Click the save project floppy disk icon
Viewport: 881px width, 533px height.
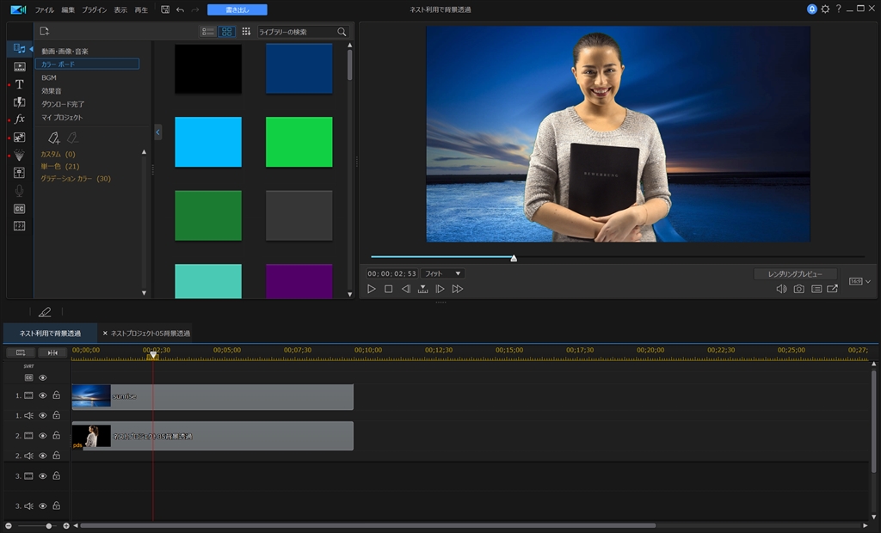click(165, 9)
